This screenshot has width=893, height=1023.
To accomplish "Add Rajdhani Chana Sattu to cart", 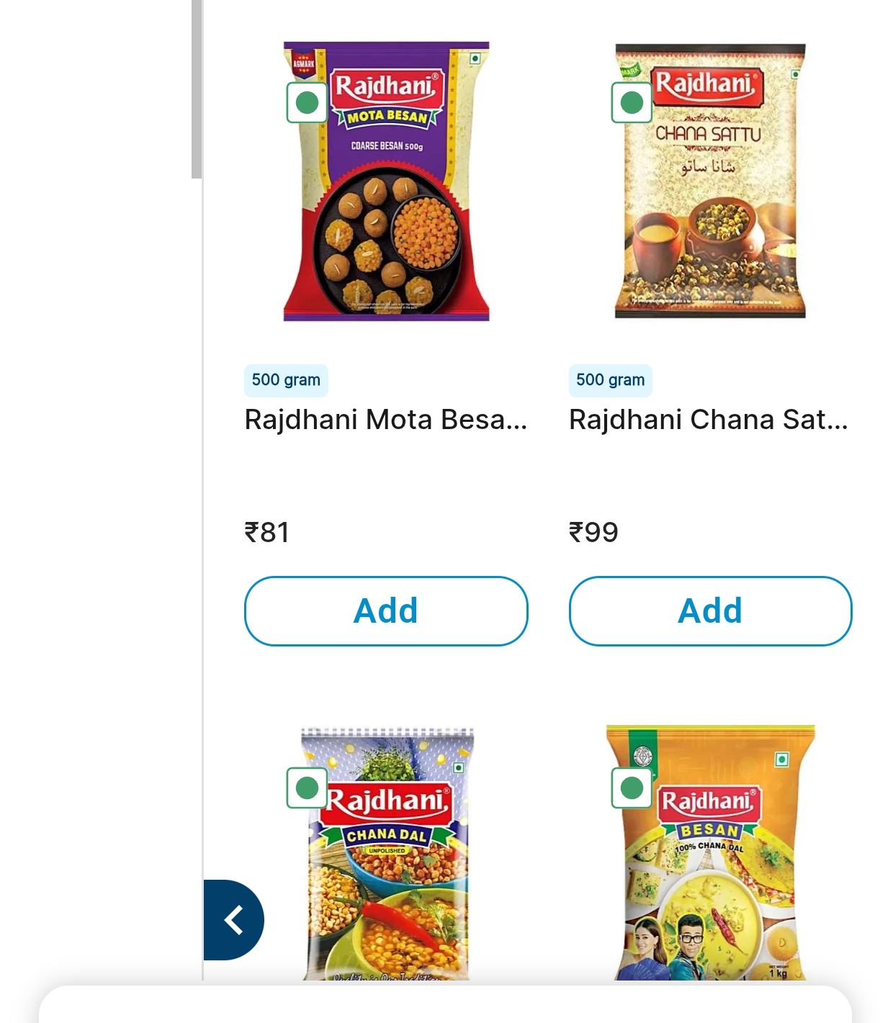I will tap(710, 611).
